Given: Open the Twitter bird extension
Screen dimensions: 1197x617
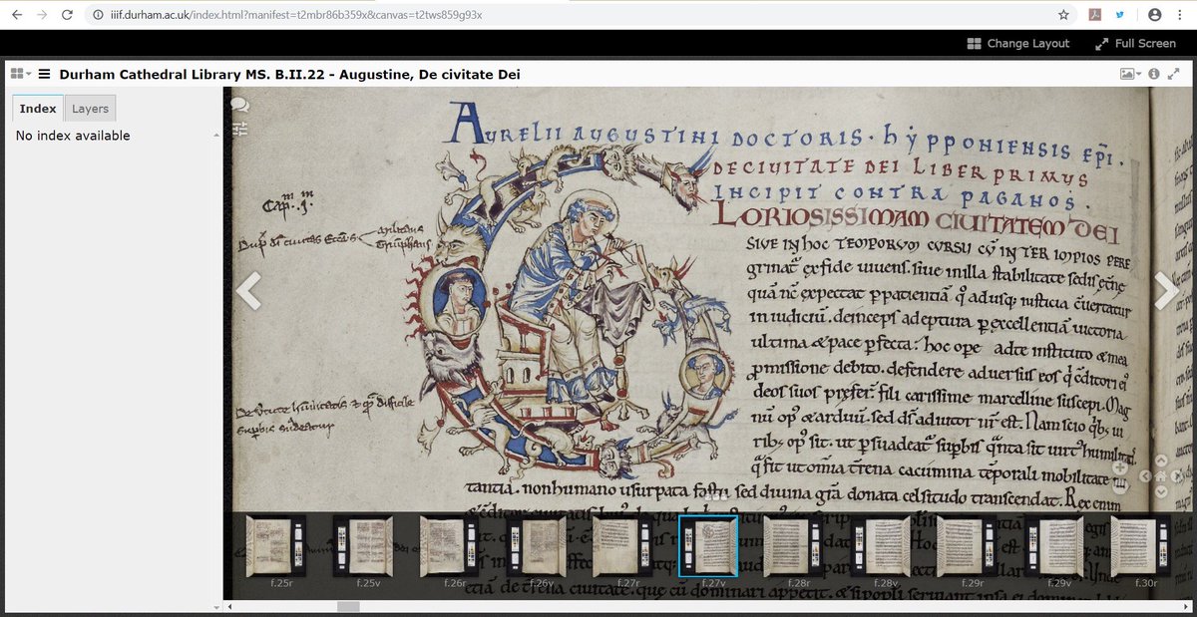Looking at the screenshot, I should (x=1121, y=15).
